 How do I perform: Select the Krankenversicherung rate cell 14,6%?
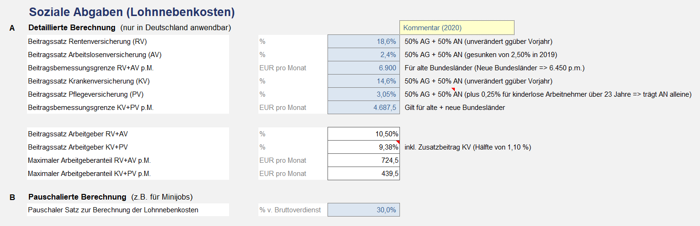coord(363,81)
